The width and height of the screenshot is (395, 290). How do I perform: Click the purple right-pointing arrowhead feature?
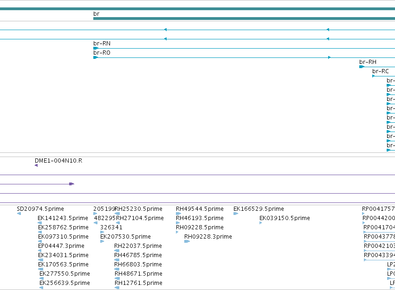pyautogui.click(x=71, y=184)
